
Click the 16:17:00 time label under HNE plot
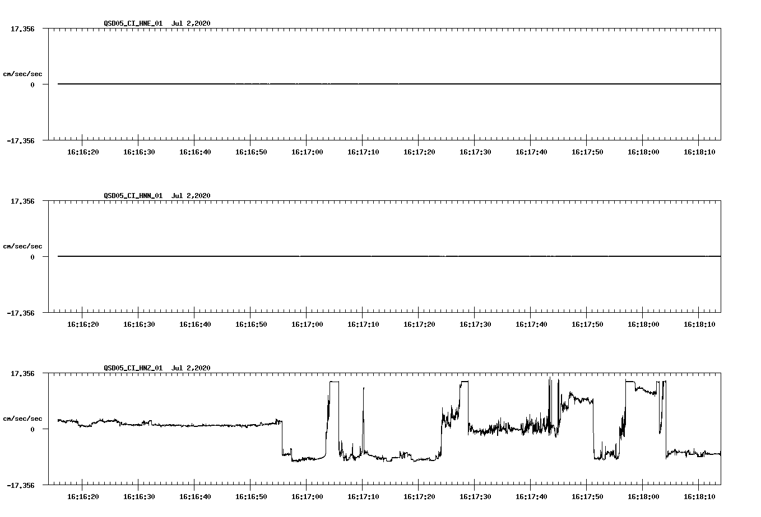[x=307, y=152]
